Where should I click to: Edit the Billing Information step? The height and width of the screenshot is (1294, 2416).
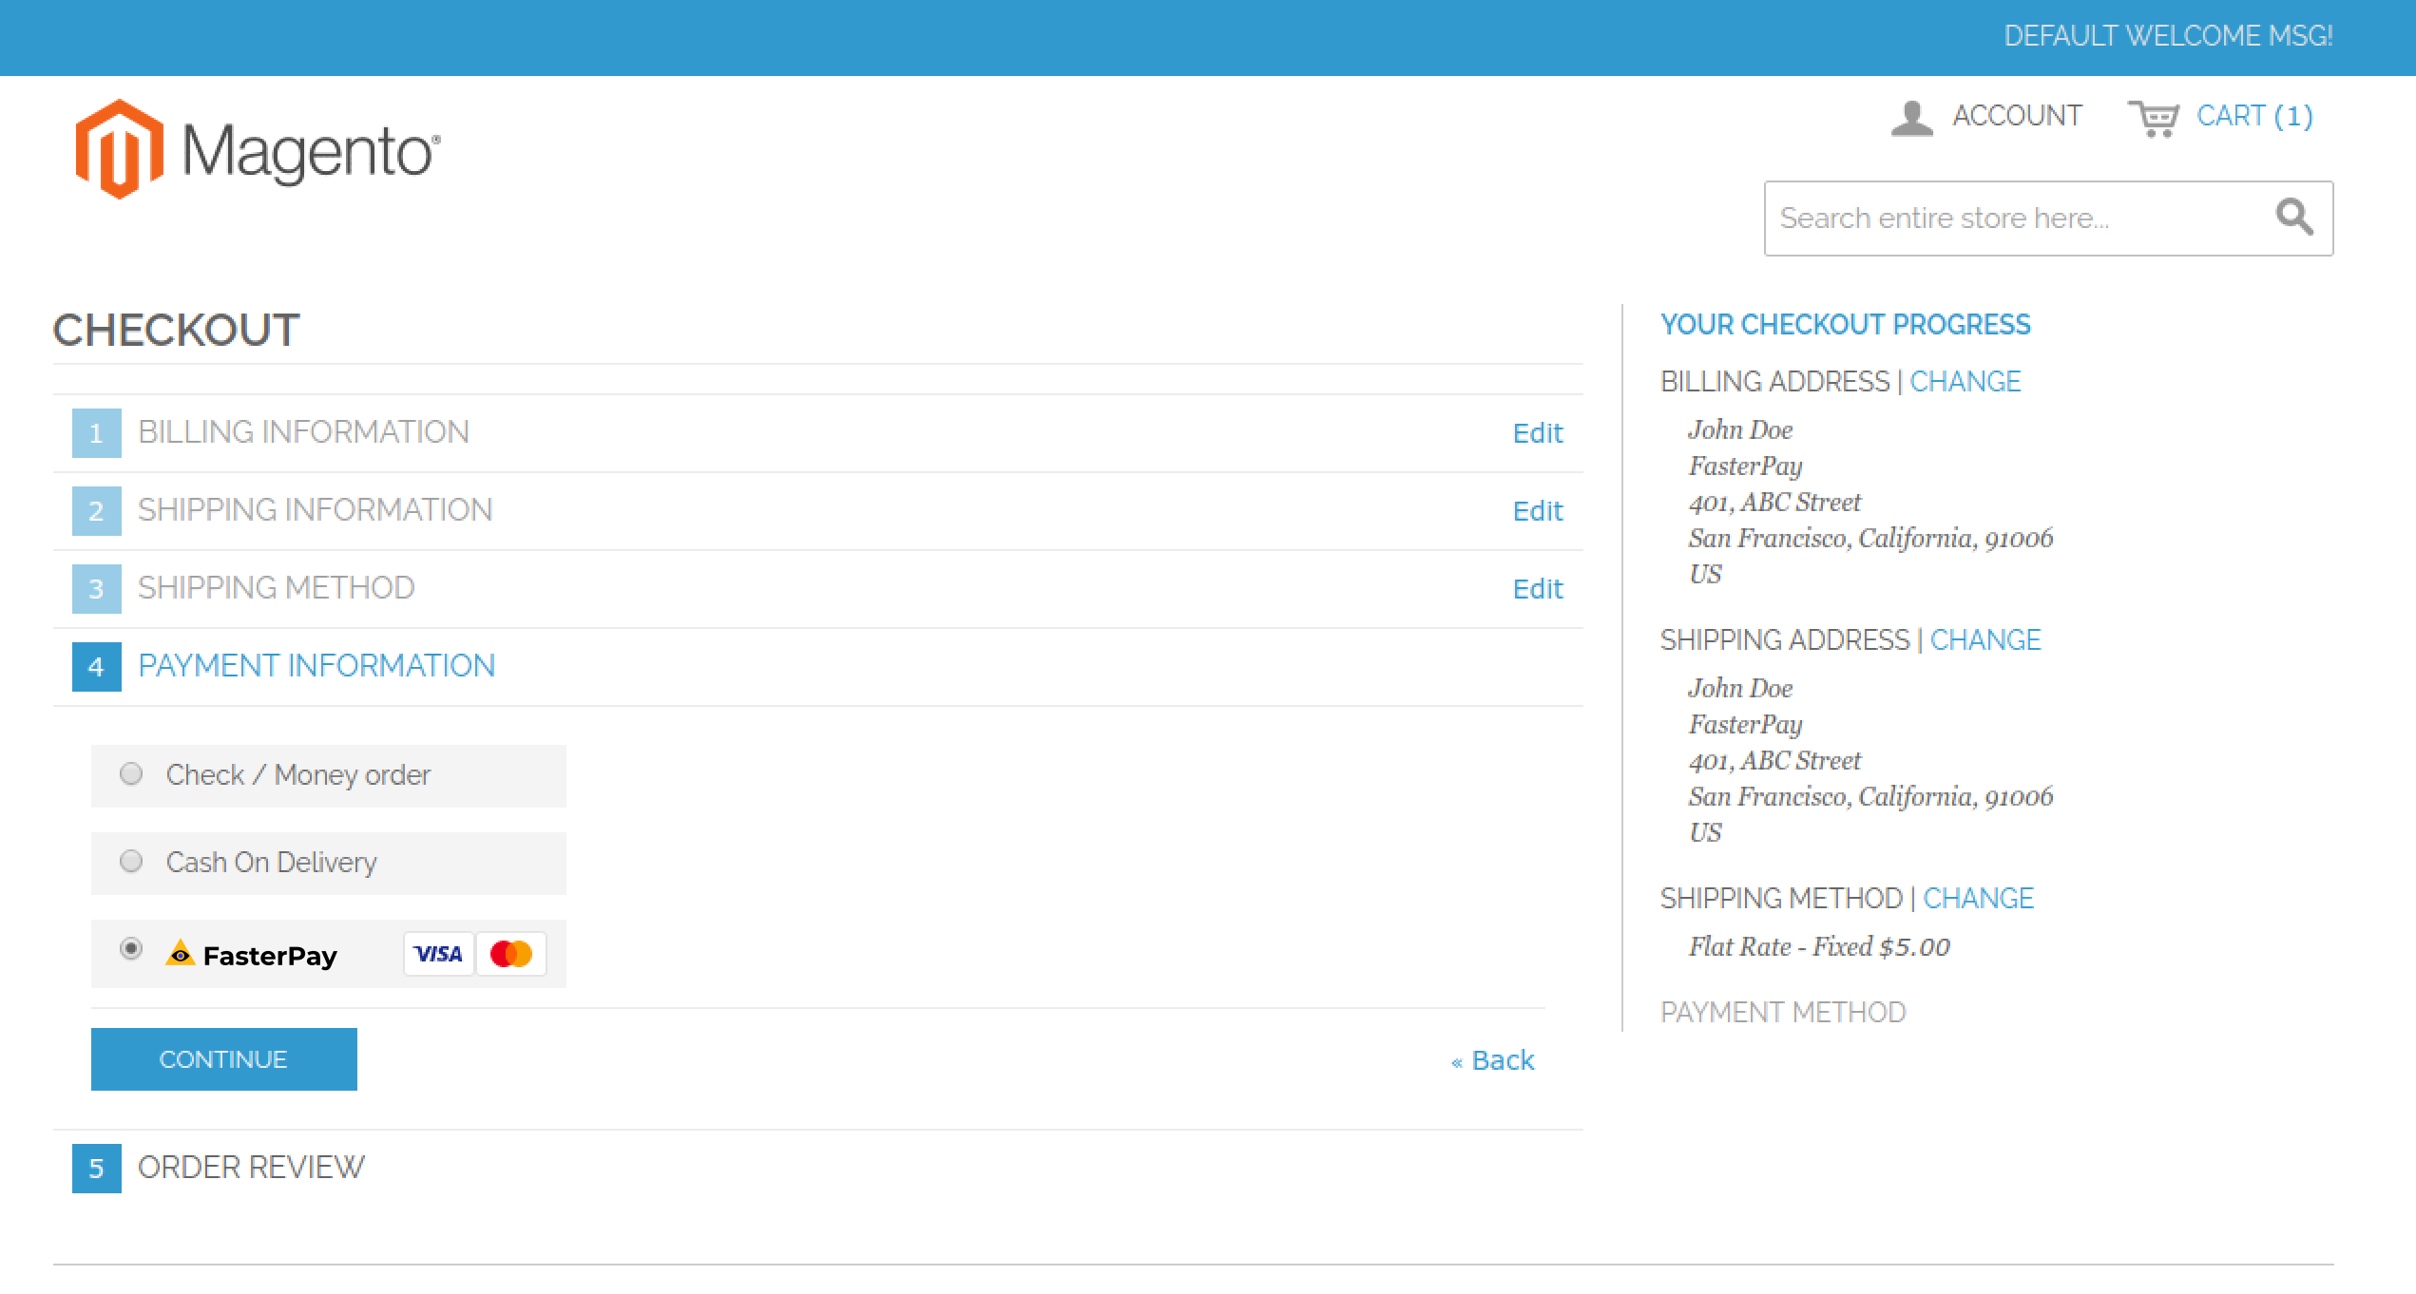(x=1537, y=433)
